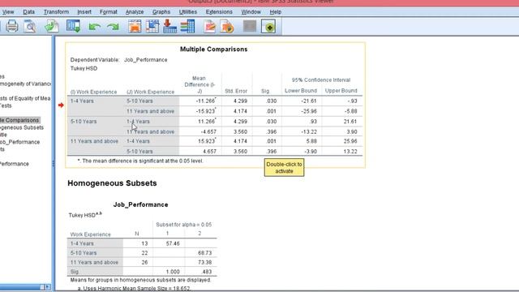Open the Format menu
Image resolution: width=519 pixels, height=292 pixels.
[x=109, y=11]
